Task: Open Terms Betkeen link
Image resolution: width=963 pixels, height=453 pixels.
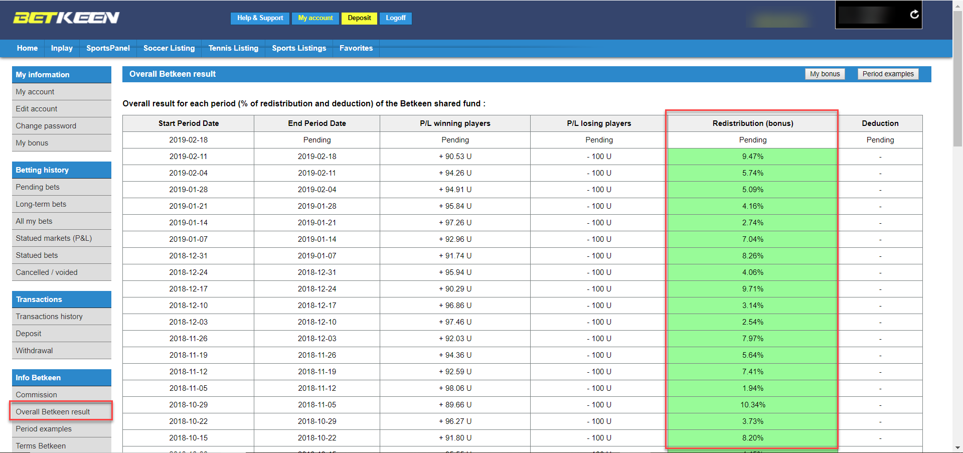Action: (62, 446)
